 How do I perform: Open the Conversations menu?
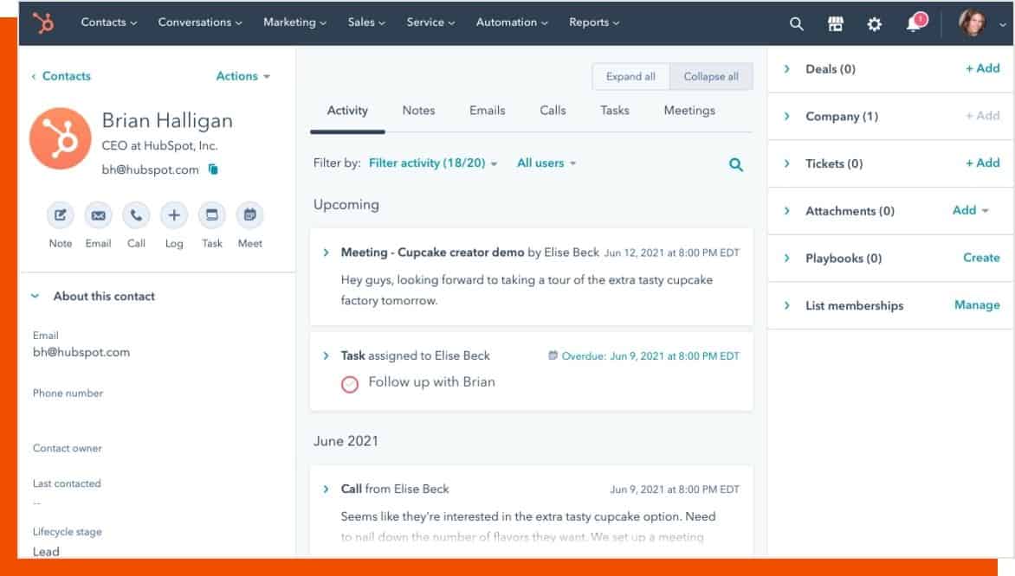tap(200, 22)
